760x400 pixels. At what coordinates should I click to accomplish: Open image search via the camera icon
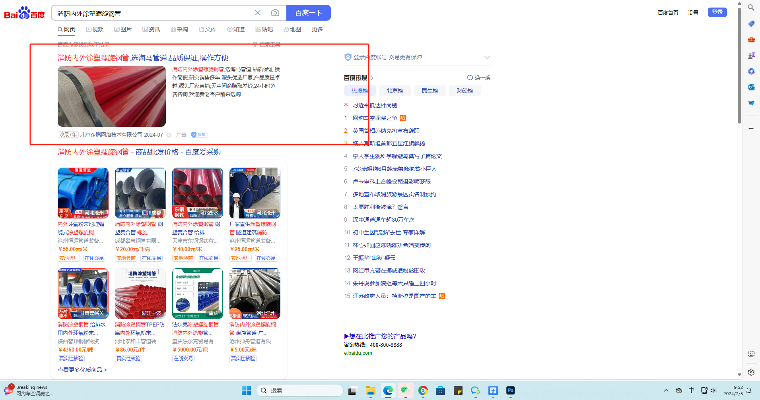coord(275,13)
